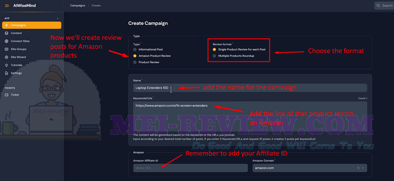
Task: Click the Create breadcrumb
Action: [x=96, y=5]
